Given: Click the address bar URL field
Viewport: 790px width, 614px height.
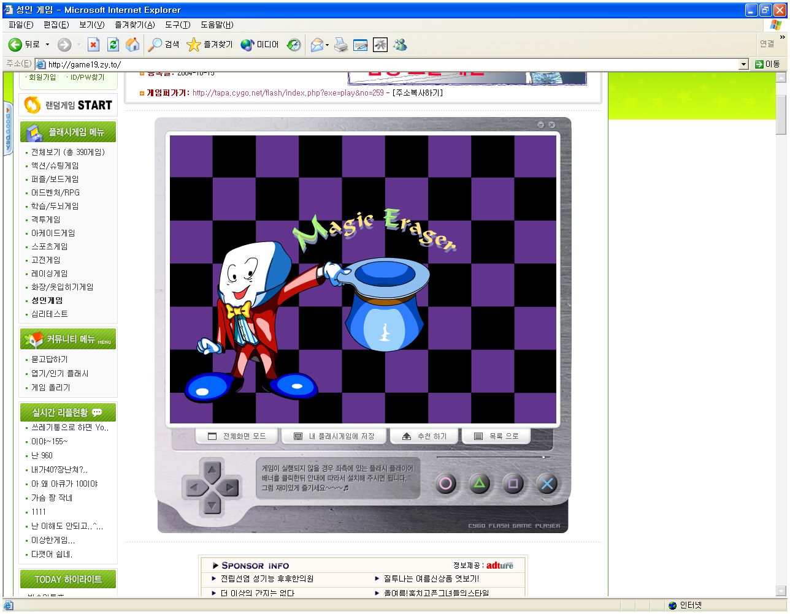Looking at the screenshot, I should (x=392, y=64).
